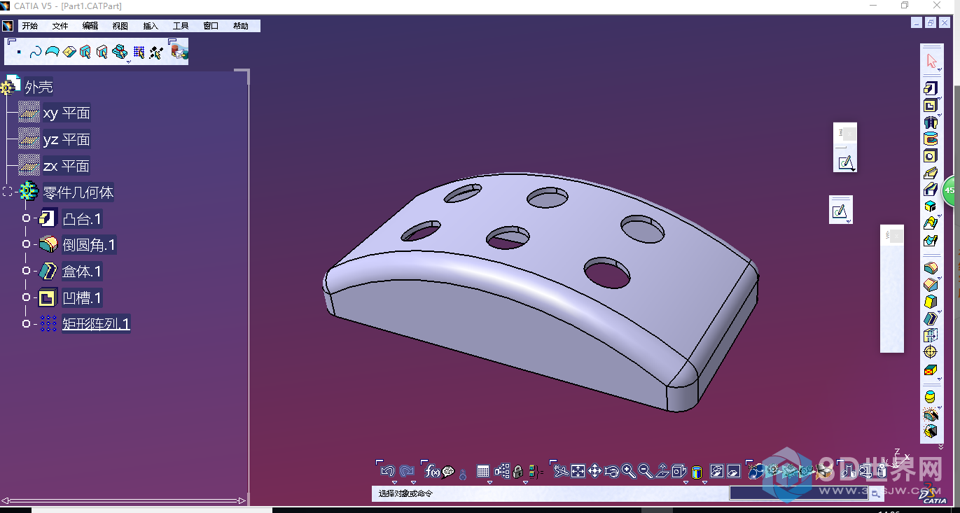This screenshot has height=513, width=960.
Task: Open the 帮助 menu
Action: [x=241, y=26]
